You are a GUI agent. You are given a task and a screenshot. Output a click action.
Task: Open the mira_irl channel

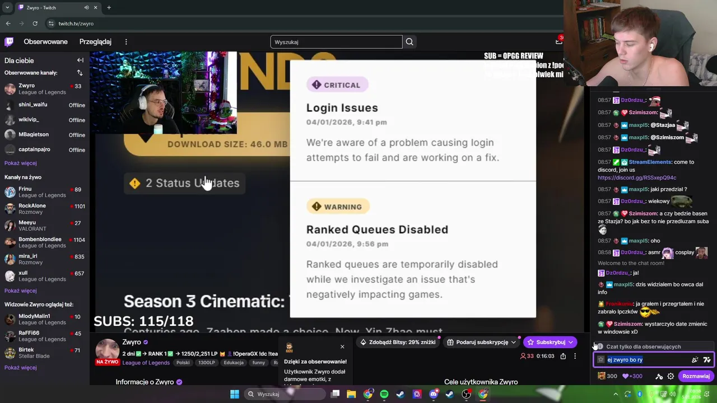pyautogui.click(x=45, y=259)
